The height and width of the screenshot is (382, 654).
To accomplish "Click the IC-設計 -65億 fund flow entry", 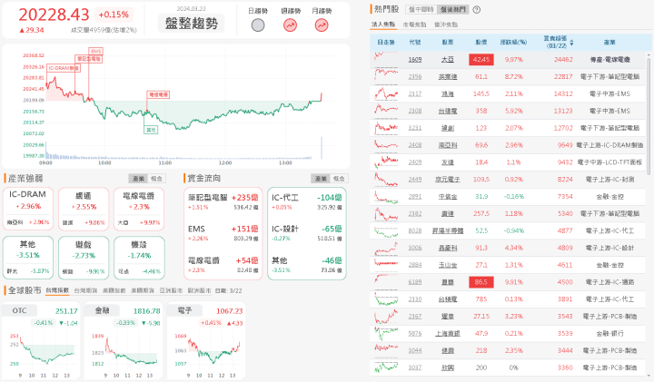I will (x=307, y=233).
